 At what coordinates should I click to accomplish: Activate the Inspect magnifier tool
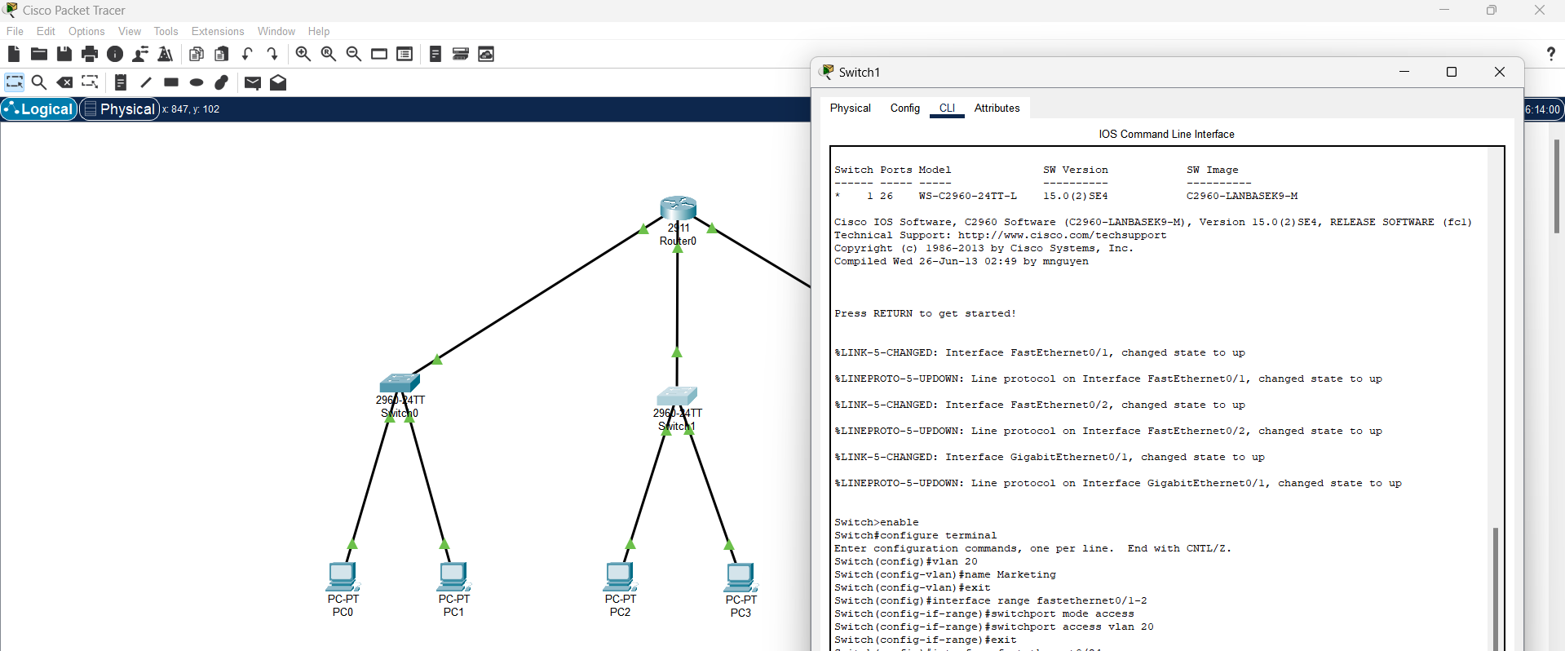[x=39, y=82]
